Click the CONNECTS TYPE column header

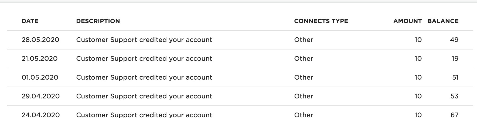tap(321, 21)
